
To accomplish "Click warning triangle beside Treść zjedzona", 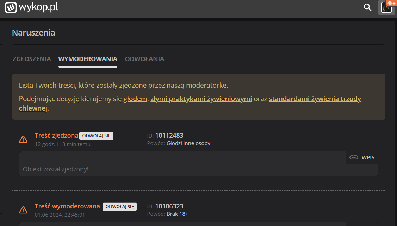I will [23, 139].
